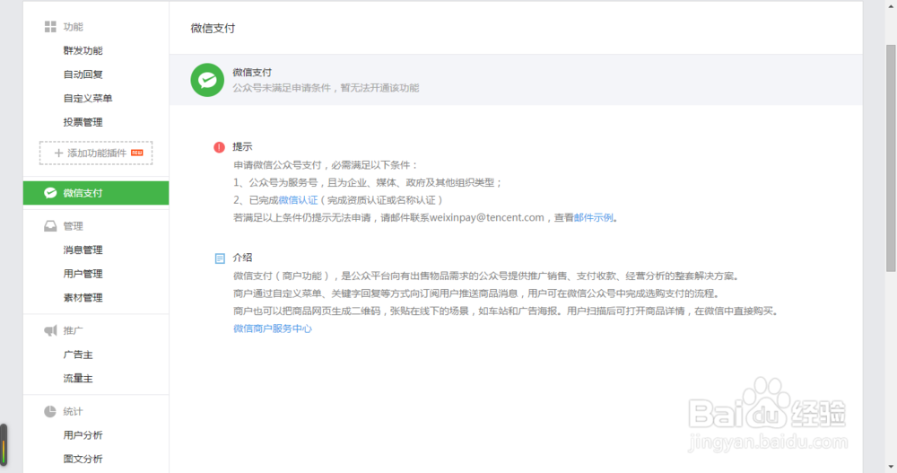Go to 素材管理
Image resolution: width=897 pixels, height=473 pixels.
[83, 298]
